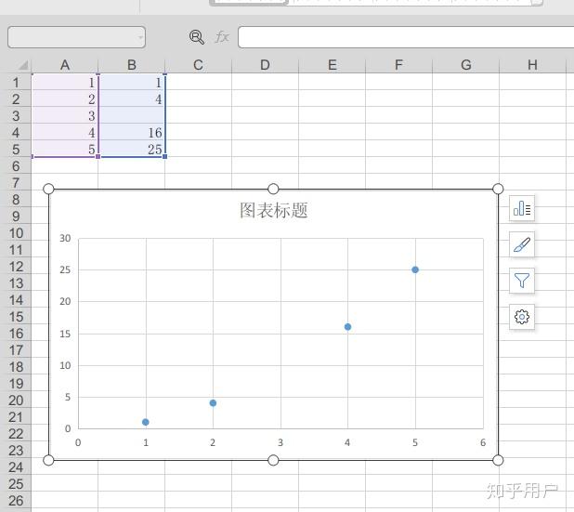The height and width of the screenshot is (512, 574).
Task: Click the top-right chart resize handle
Action: click(x=498, y=189)
